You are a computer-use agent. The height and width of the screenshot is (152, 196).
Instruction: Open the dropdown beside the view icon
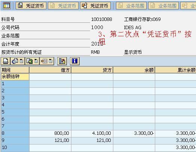(21, 61)
